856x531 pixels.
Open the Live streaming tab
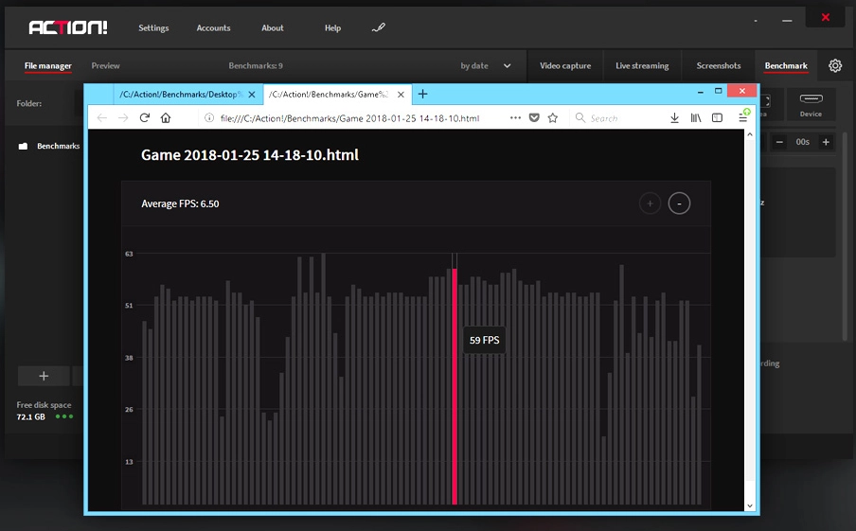(x=642, y=65)
